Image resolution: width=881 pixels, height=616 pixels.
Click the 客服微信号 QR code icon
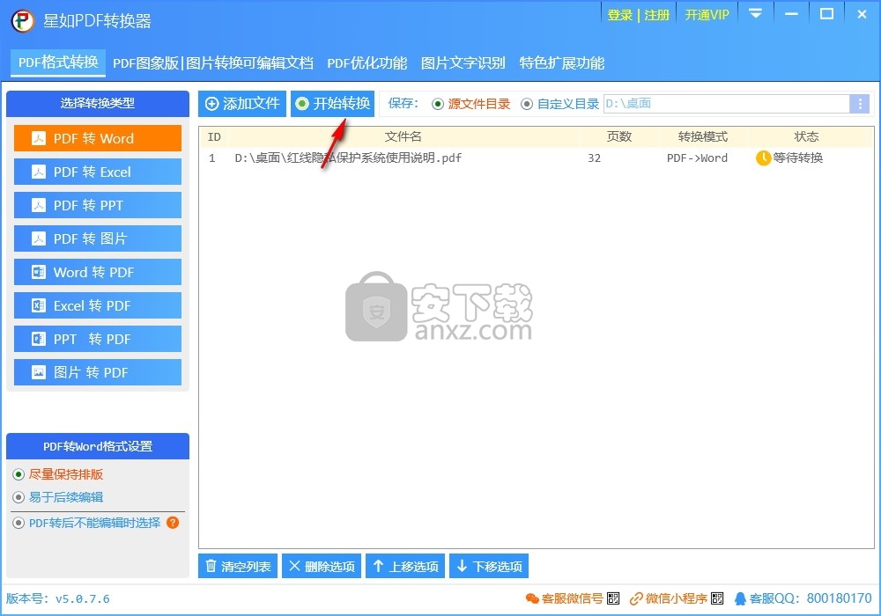pyautogui.click(x=613, y=598)
